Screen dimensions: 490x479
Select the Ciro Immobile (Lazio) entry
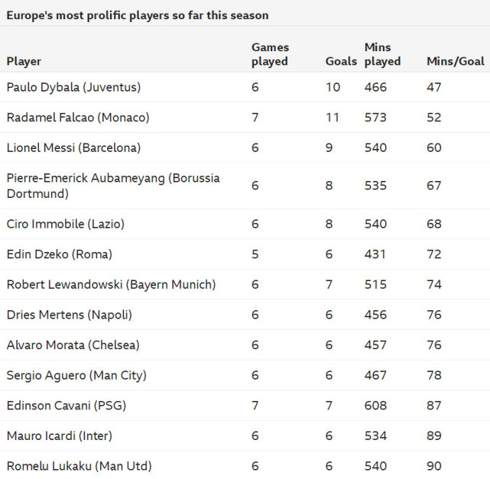(65, 224)
